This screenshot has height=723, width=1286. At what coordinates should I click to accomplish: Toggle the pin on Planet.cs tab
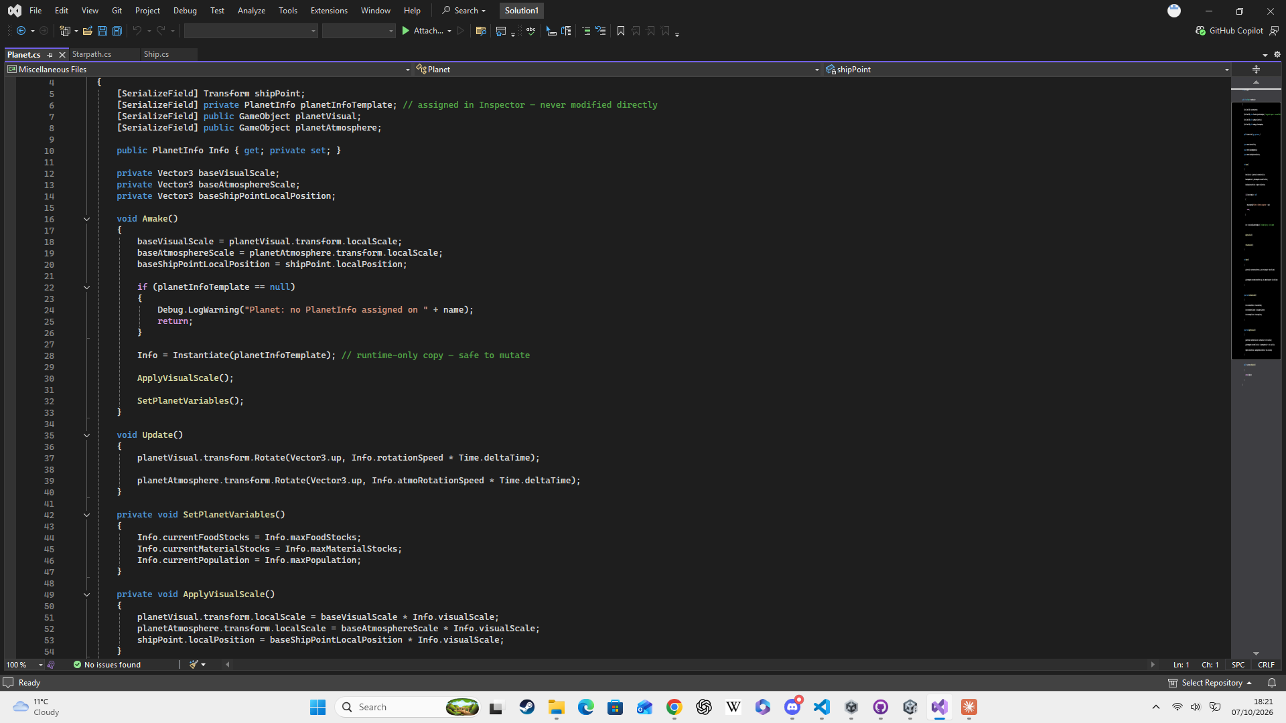pos(50,55)
